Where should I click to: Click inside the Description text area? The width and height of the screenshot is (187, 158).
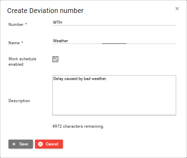click(x=114, y=95)
